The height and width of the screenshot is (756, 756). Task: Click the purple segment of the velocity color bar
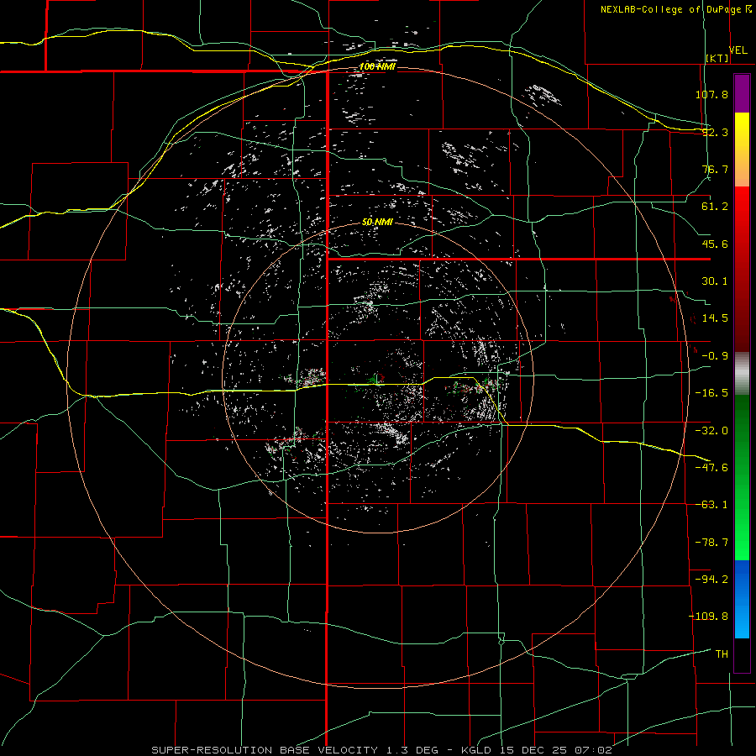742,94
